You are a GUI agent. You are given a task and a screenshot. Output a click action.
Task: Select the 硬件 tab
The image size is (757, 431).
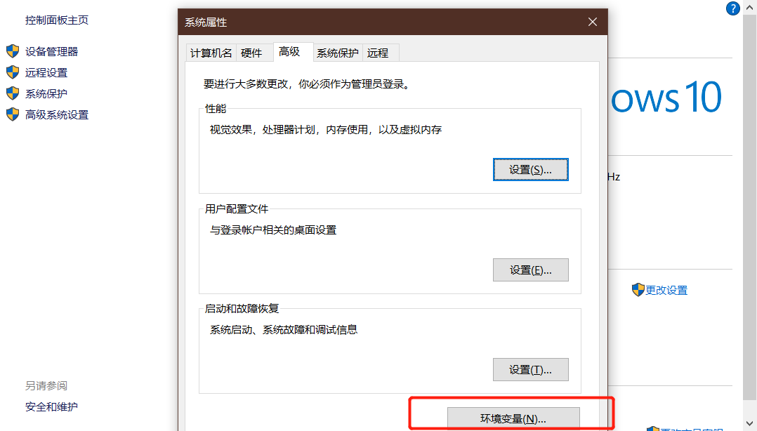pyautogui.click(x=251, y=53)
